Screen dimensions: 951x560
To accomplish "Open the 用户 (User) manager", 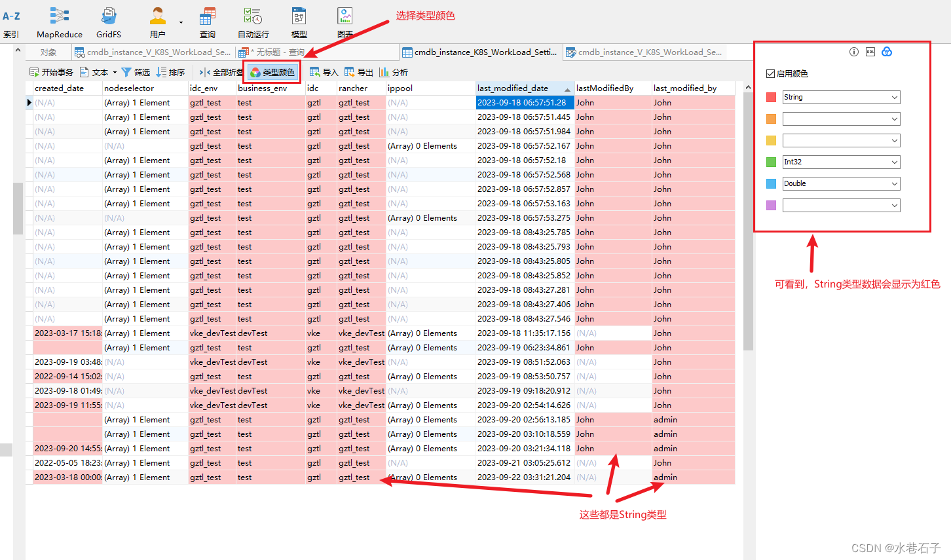I will click(x=157, y=24).
